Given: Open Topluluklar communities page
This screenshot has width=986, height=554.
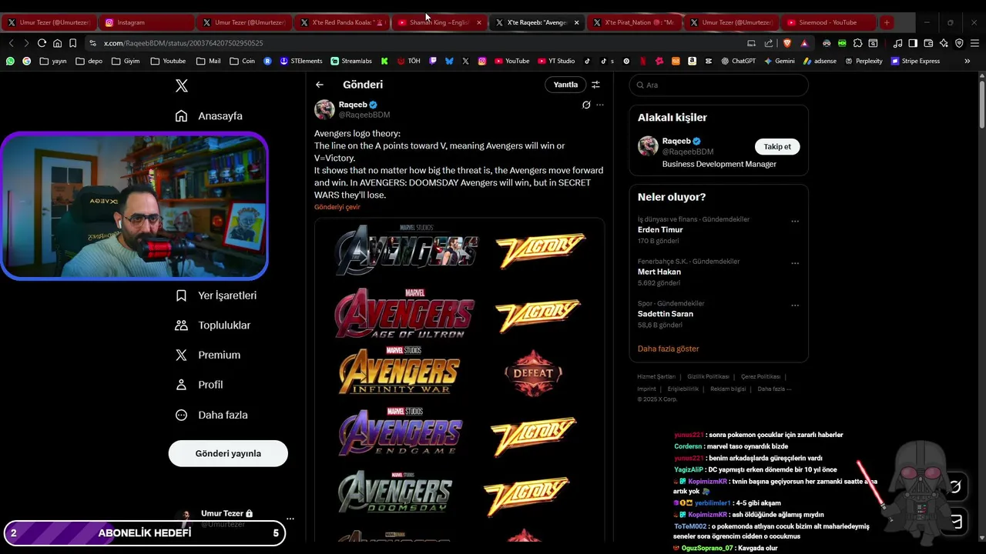Looking at the screenshot, I should tap(213, 325).
